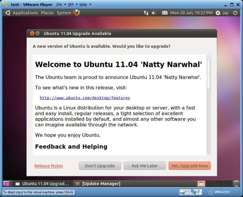The width and height of the screenshot is (243, 197).
Task: Close the VMware Player window
Action: point(238,5)
